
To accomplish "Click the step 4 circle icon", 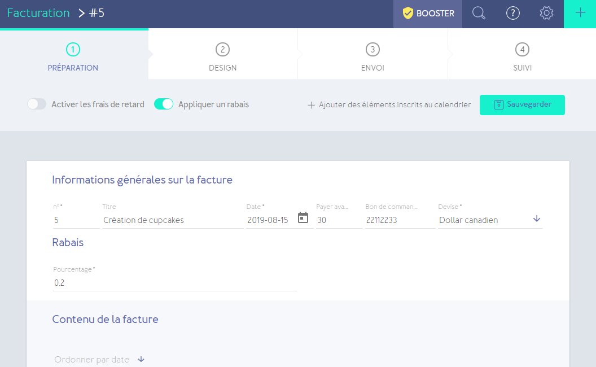I will (x=522, y=50).
